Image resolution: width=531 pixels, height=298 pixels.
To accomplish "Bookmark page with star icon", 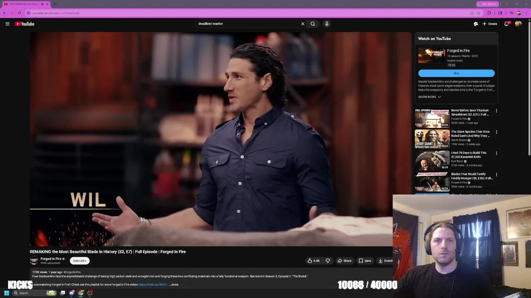I will tap(479, 13).
